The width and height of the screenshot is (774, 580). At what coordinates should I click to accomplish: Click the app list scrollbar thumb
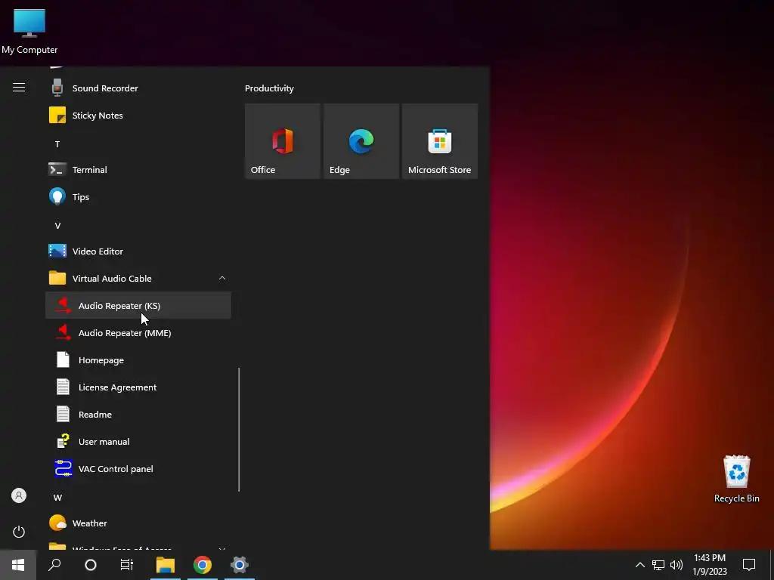(x=239, y=430)
